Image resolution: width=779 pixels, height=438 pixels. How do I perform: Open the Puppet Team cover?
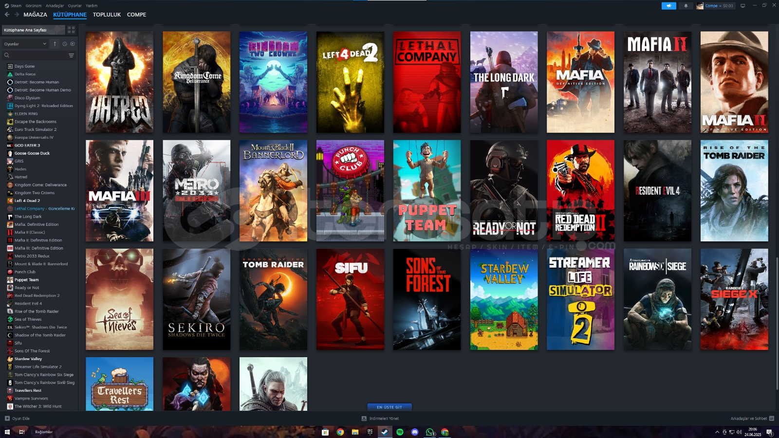(427, 191)
